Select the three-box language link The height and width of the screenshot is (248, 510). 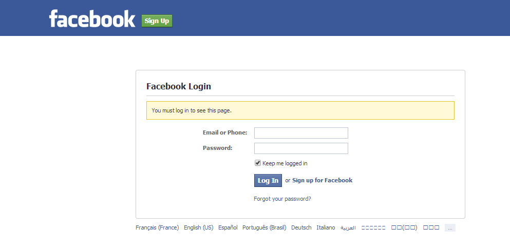(x=431, y=227)
